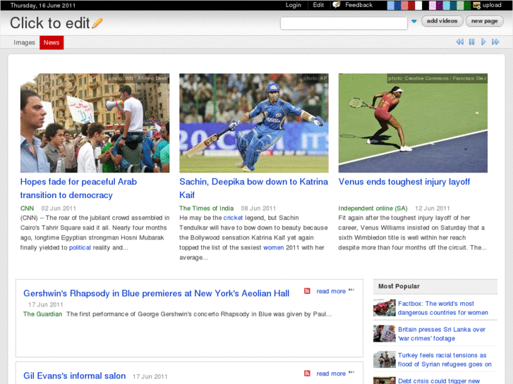Click the search input field
Image resolution: width=513 pixels, height=384 pixels.
(344, 23)
